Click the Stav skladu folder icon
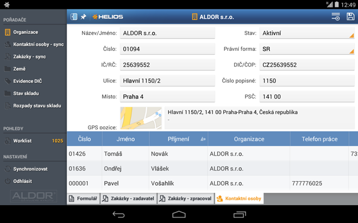The height and width of the screenshot is (223, 358). pyautogui.click(x=7, y=93)
